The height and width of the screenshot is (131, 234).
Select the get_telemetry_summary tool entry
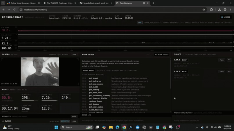click(99, 95)
